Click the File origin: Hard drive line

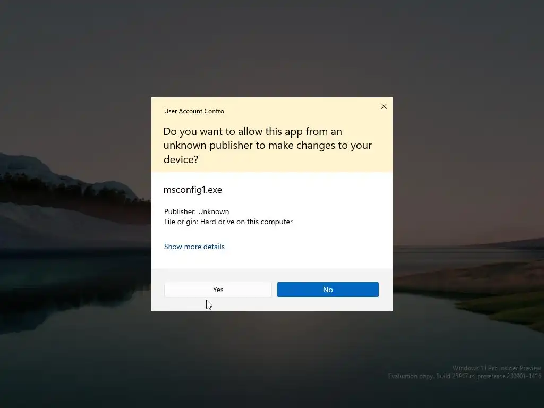tap(228, 222)
